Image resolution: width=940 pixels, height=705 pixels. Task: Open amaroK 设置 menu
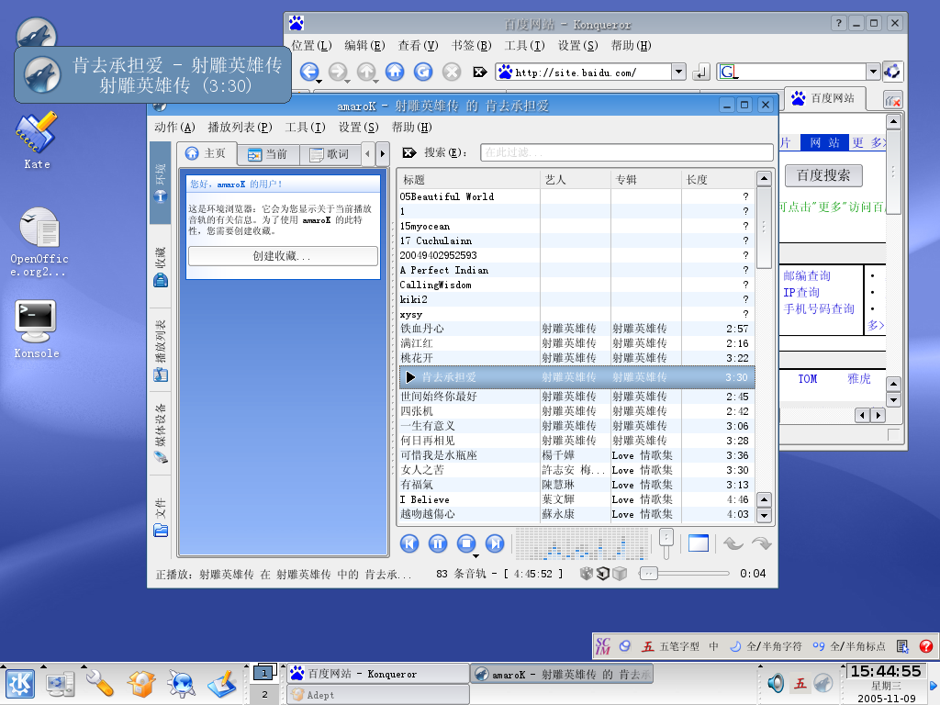pyautogui.click(x=359, y=127)
